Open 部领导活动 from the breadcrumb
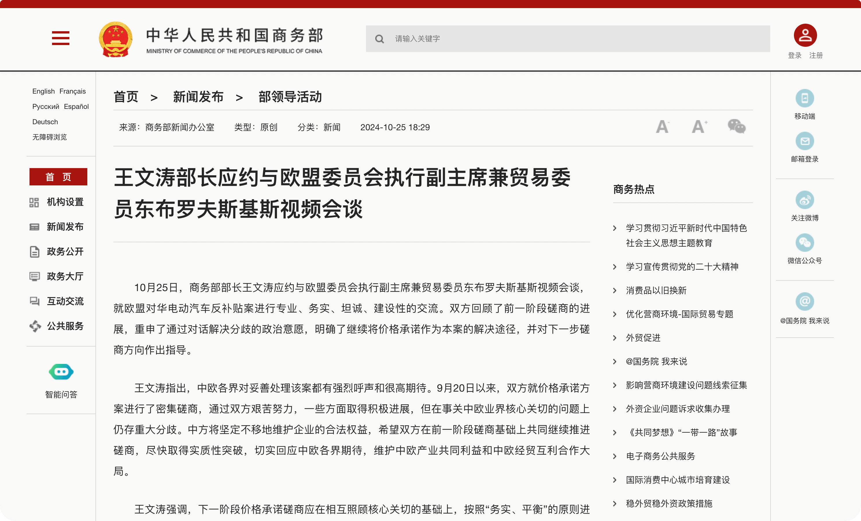The height and width of the screenshot is (521, 861). (x=290, y=97)
